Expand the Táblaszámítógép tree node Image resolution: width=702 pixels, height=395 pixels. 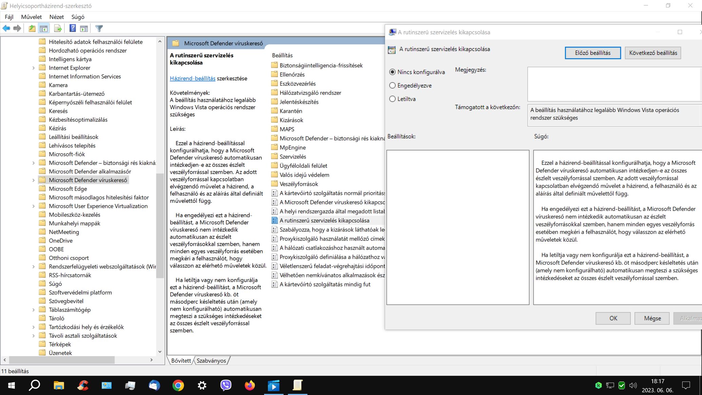pos(34,310)
